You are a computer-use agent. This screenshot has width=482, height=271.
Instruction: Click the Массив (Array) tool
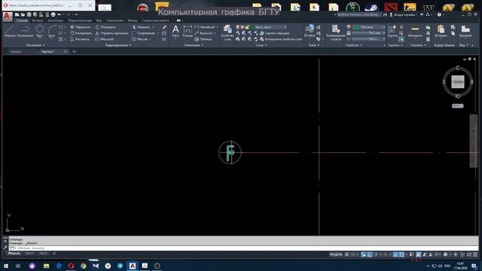point(140,39)
